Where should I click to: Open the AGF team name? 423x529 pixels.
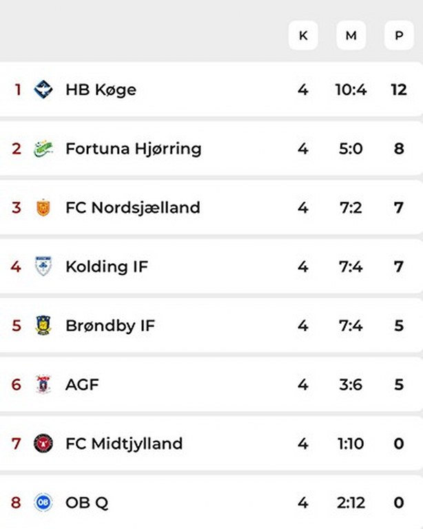point(82,384)
